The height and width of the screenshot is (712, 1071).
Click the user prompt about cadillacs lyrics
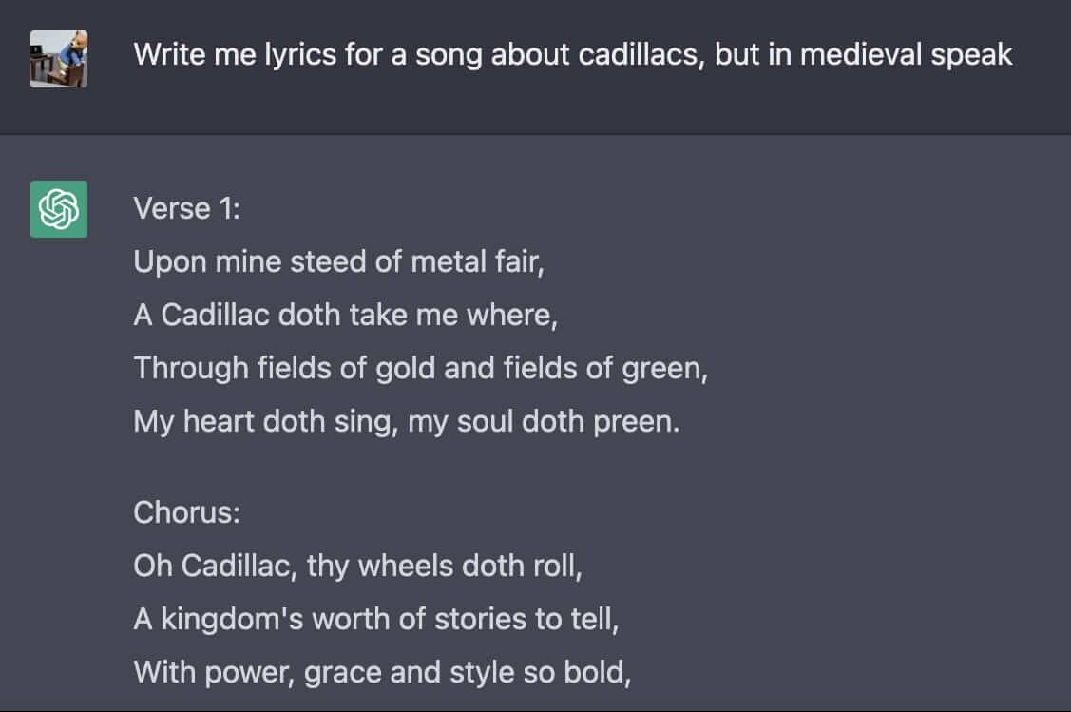click(573, 55)
